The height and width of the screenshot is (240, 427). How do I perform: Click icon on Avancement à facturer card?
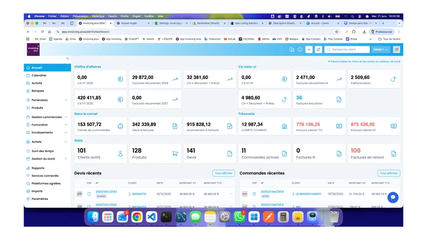pos(230,126)
